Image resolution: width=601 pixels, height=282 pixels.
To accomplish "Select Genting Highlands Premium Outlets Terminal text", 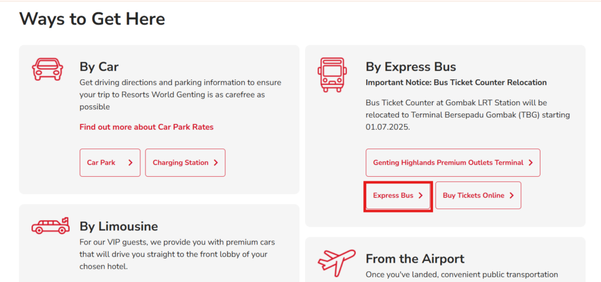I will click(448, 163).
